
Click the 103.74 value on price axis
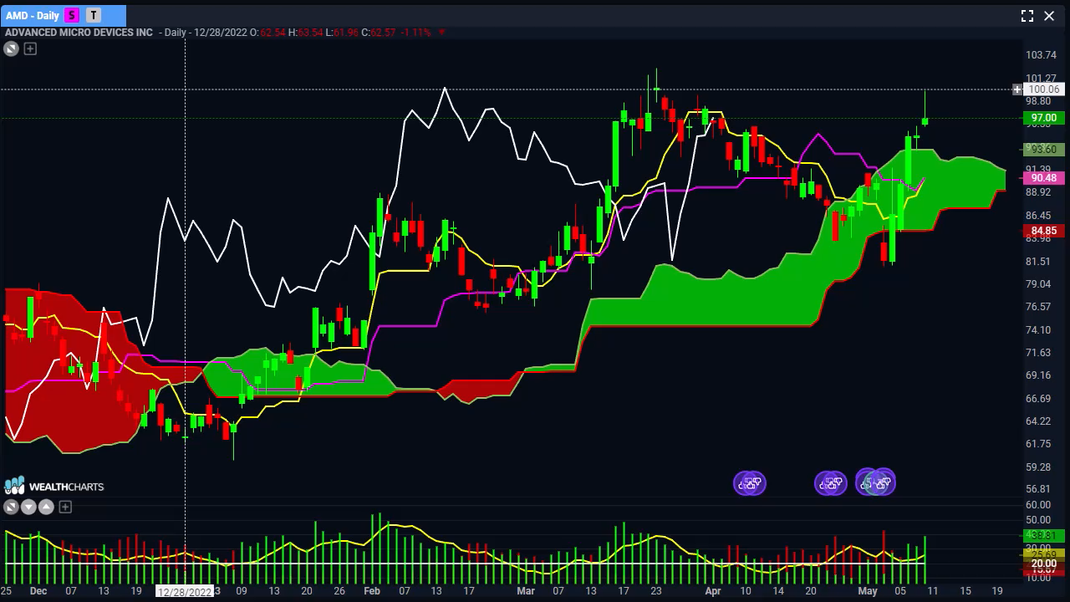point(1041,55)
